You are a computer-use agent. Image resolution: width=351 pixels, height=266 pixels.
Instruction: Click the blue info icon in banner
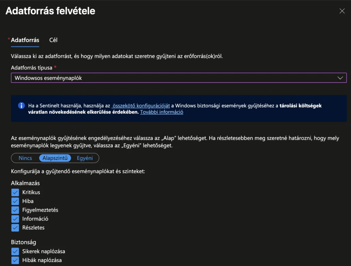click(x=21, y=105)
